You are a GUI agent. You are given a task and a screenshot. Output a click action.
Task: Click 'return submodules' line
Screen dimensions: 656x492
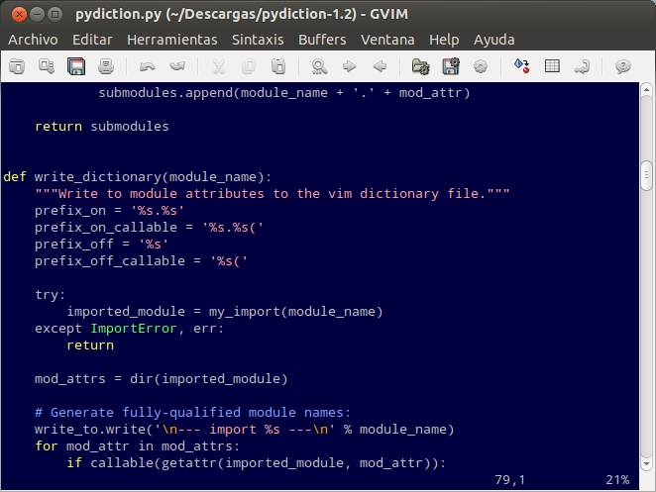click(102, 127)
